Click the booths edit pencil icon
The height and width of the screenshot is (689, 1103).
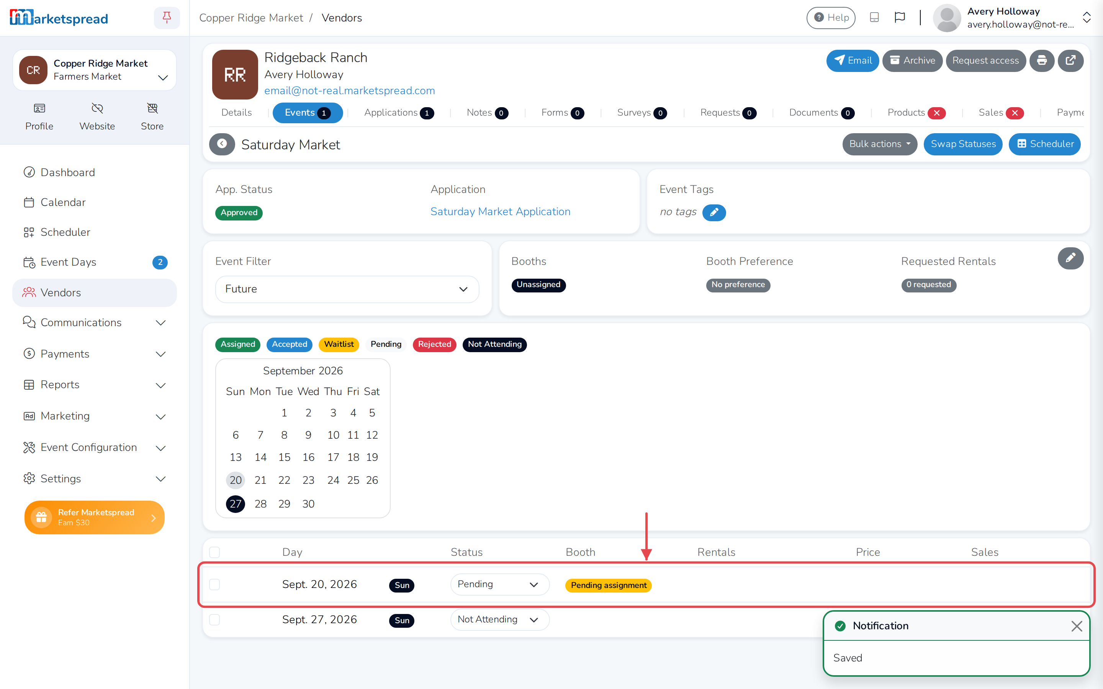[1071, 258]
